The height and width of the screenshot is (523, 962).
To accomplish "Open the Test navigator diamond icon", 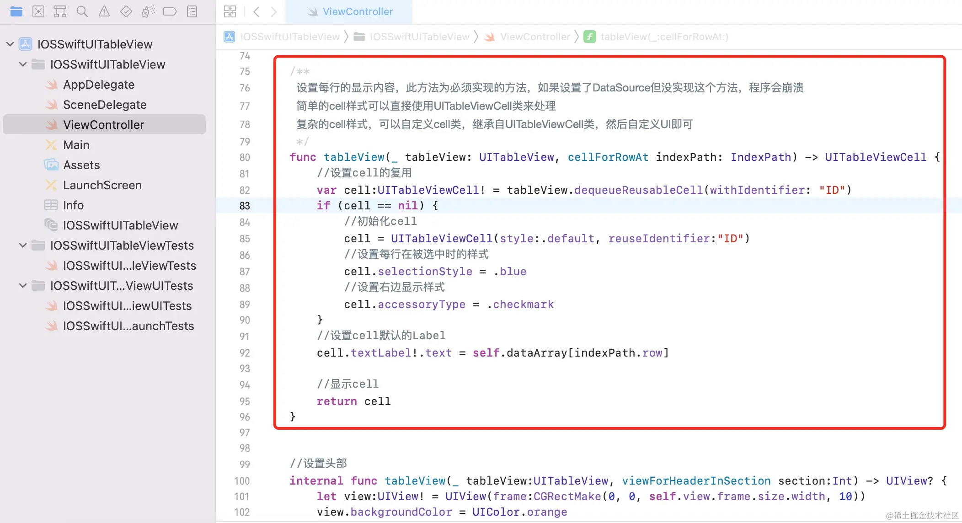I will [x=126, y=11].
